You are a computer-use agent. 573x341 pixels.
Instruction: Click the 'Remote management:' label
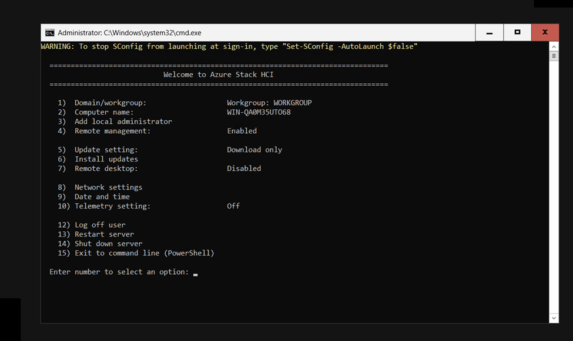coord(113,131)
